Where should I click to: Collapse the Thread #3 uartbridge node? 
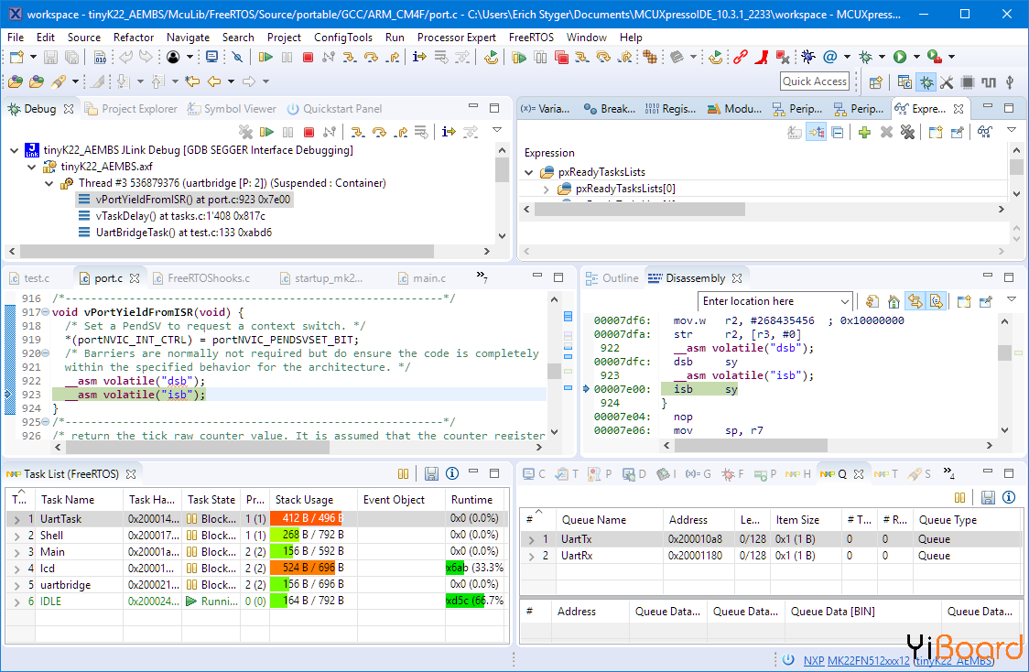[49, 183]
